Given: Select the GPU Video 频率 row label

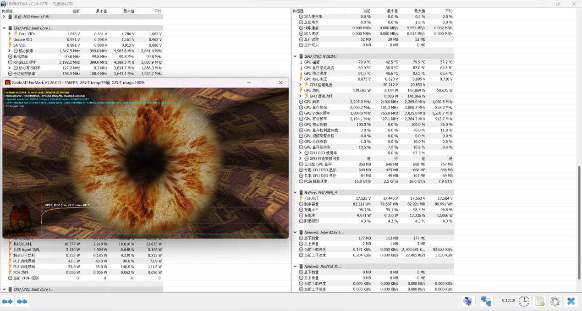Looking at the screenshot, I should point(317,113).
